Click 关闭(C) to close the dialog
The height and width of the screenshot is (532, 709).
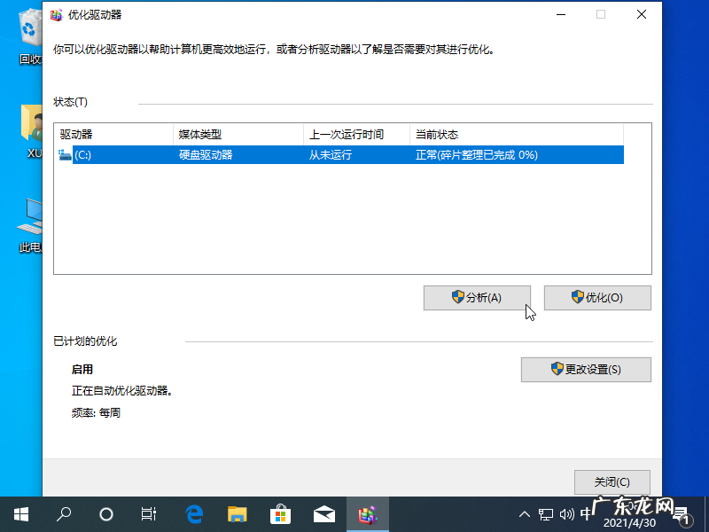tap(612, 481)
